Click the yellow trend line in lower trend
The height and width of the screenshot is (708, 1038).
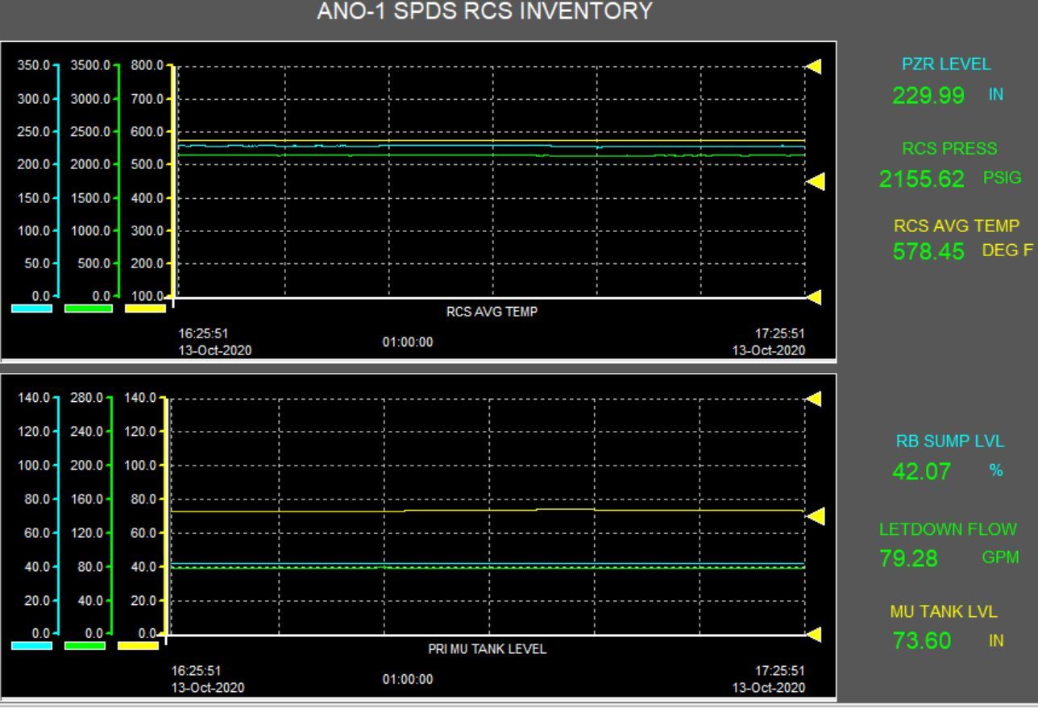pyautogui.click(x=488, y=510)
